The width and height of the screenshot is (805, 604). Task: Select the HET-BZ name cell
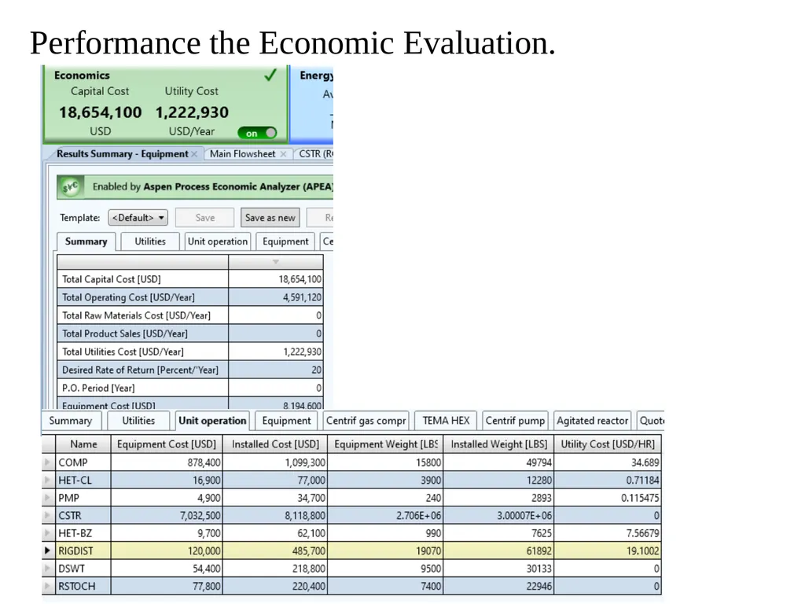click(83, 533)
